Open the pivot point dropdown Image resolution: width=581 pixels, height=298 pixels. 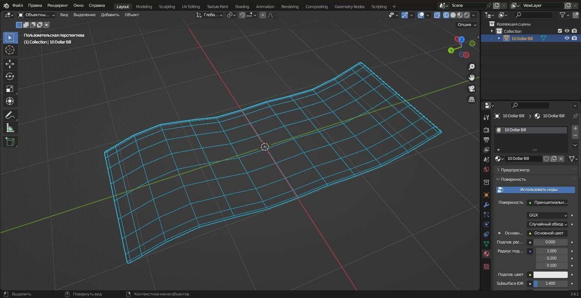pyautogui.click(x=231, y=15)
